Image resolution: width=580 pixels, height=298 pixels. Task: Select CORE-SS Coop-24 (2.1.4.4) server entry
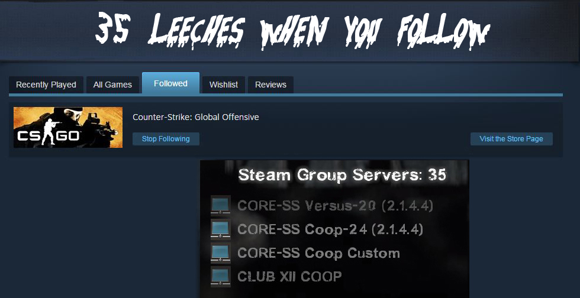pos(330,229)
